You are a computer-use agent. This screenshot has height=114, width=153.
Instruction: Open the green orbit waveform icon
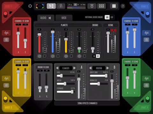coord(146,79)
